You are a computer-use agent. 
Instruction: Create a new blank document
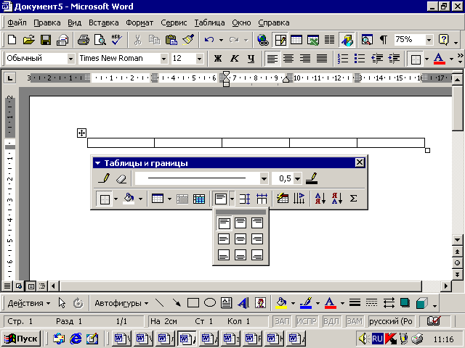tap(12, 40)
